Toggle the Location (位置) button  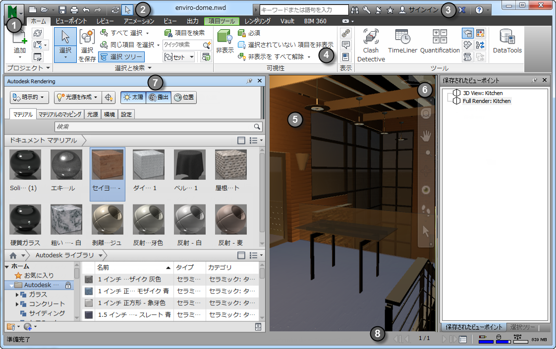point(184,97)
